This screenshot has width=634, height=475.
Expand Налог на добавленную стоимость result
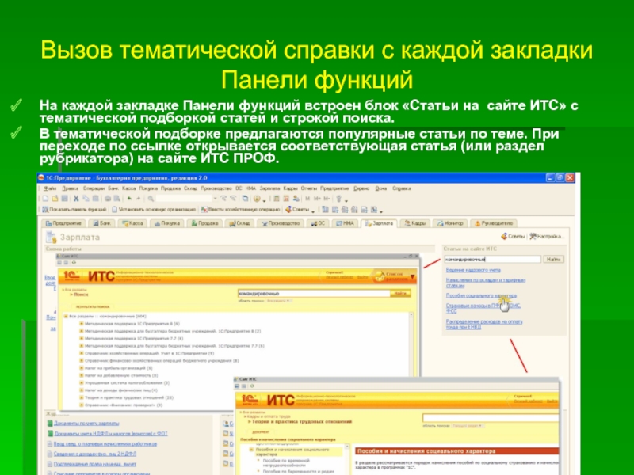(82, 375)
